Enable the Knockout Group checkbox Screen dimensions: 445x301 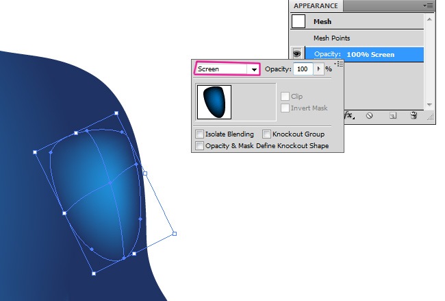point(267,134)
